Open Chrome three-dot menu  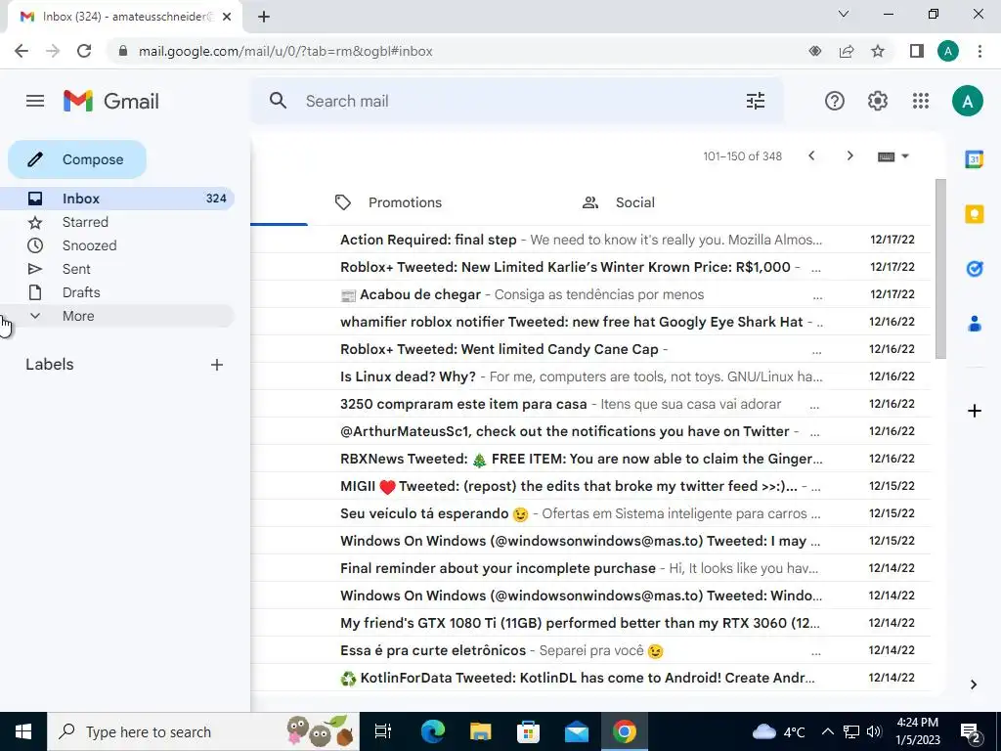[x=979, y=51]
